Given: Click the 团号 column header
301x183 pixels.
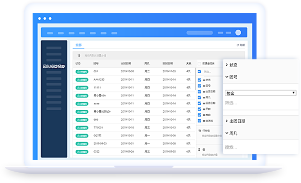Looking at the screenshot, I should (x=96, y=64).
